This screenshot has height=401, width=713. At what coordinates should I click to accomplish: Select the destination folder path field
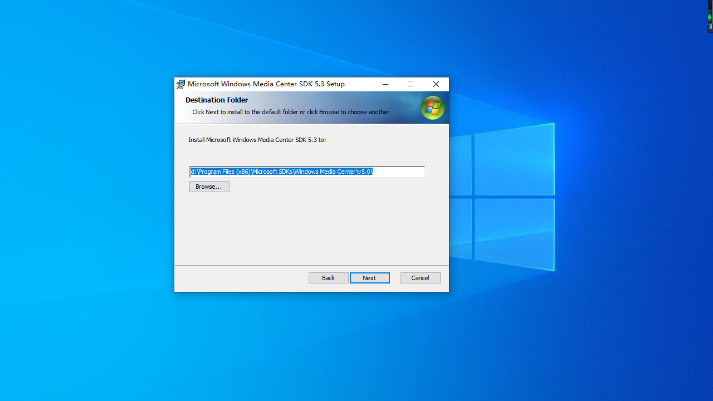(307, 172)
